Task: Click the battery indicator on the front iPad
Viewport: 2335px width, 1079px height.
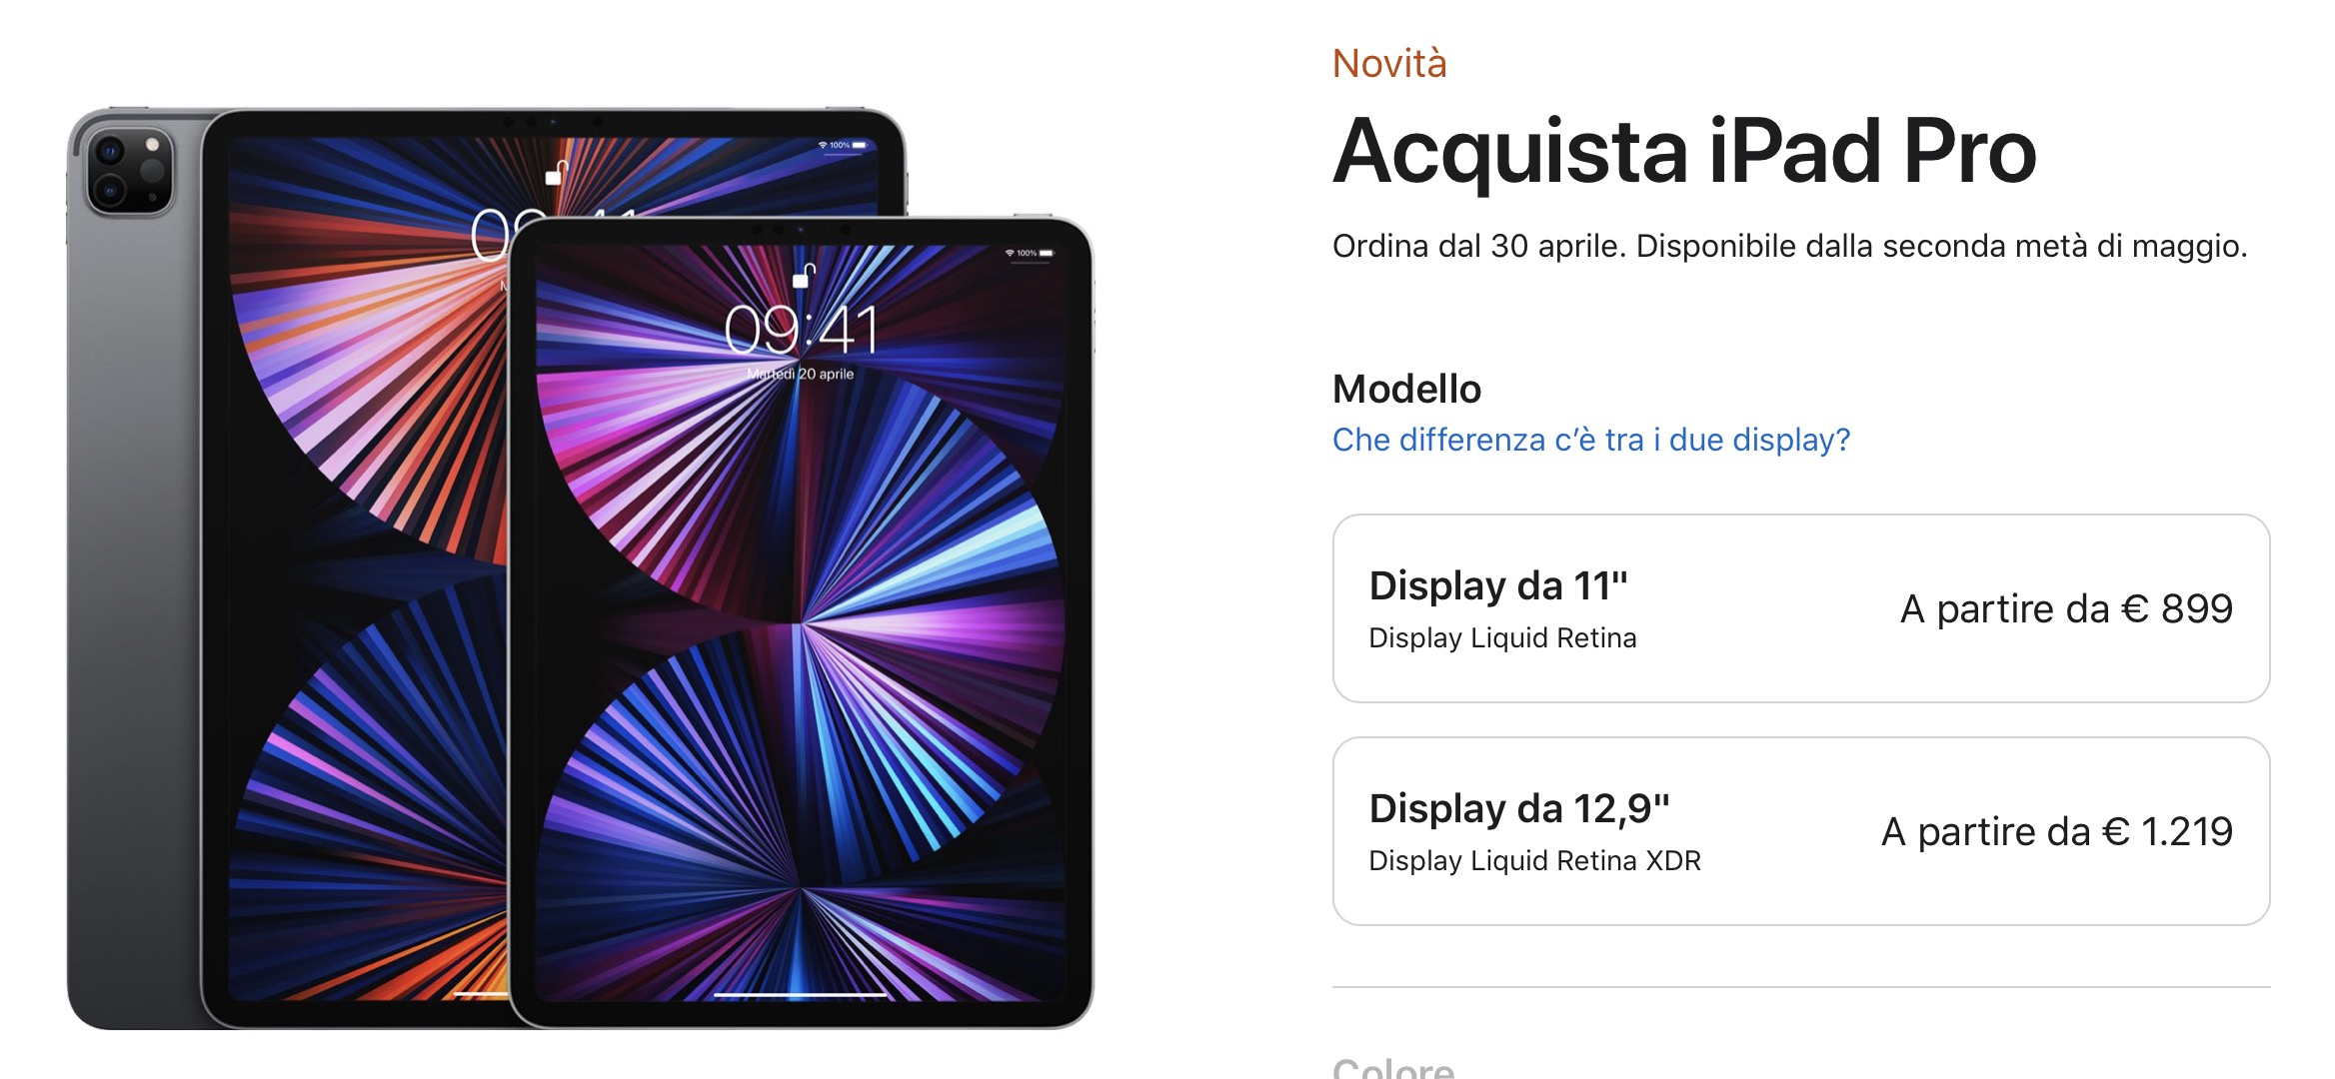Action: 1046,253
